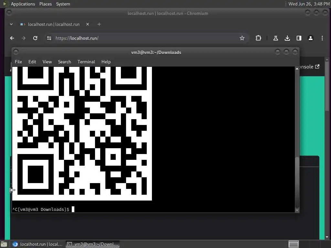This screenshot has height=248, width=331.
Task: Click the Console external link on page
Action: coord(309,67)
